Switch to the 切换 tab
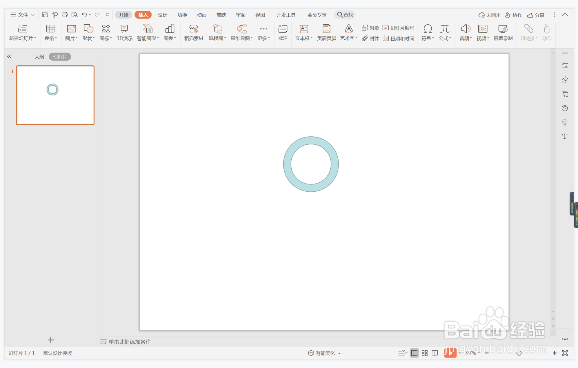Screen dimensions: 578x368 coord(182,15)
